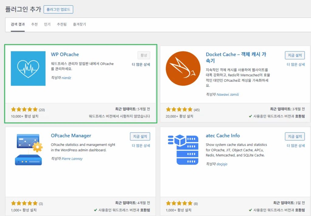Click the WP OPcache description text
The height and width of the screenshot is (216, 311).
coord(82,66)
